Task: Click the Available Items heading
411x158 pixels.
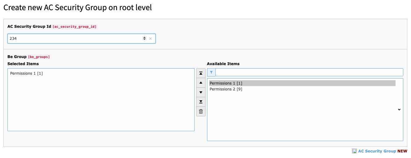Action: pyautogui.click(x=223, y=64)
